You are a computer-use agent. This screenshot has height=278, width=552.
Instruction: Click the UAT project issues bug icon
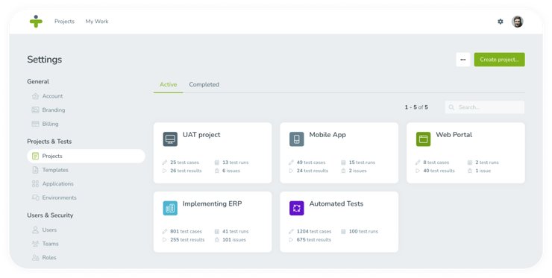coord(217,171)
